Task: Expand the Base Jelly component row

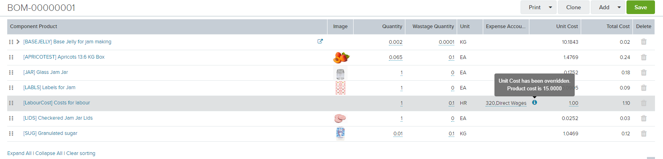Action: pos(18,42)
